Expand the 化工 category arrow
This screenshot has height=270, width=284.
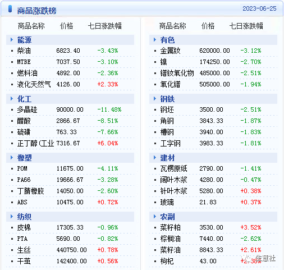[12, 99]
